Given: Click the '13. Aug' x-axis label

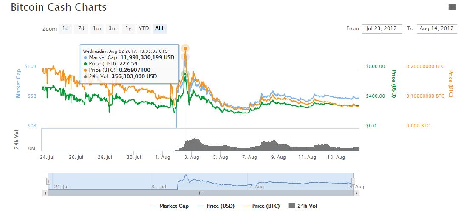Looking at the screenshot, I should [336, 158].
